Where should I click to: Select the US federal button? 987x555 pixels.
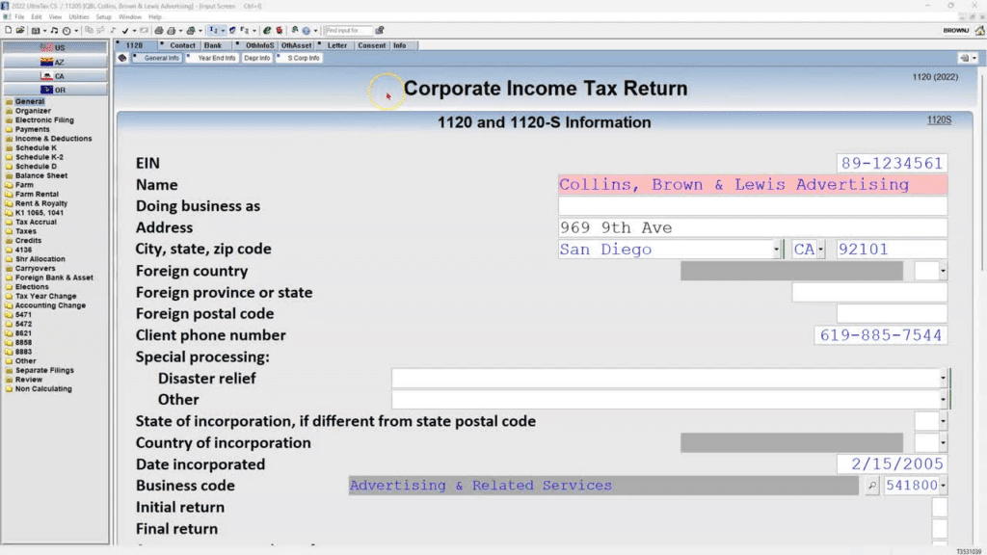55,48
